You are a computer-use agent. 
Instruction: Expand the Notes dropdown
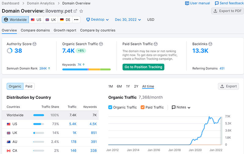tap(181, 107)
